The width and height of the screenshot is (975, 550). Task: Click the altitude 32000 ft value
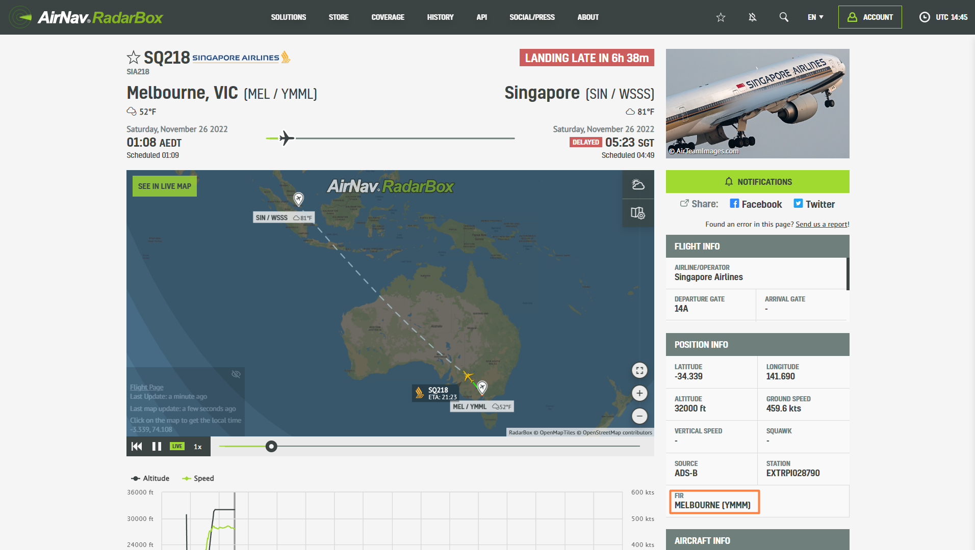tap(690, 408)
